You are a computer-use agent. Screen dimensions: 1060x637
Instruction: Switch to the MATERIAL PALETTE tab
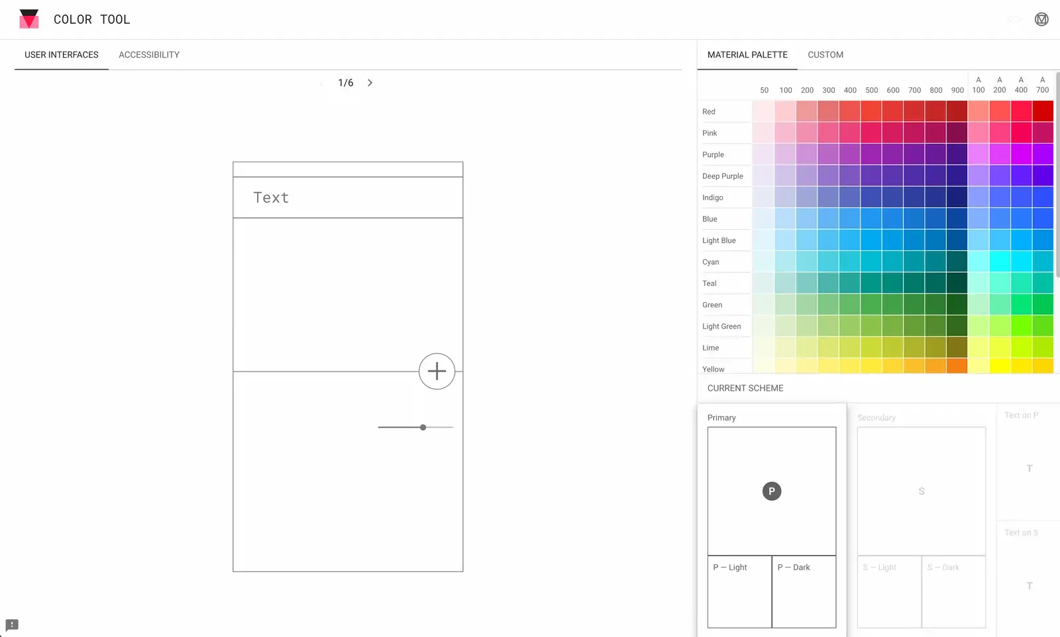coord(747,55)
